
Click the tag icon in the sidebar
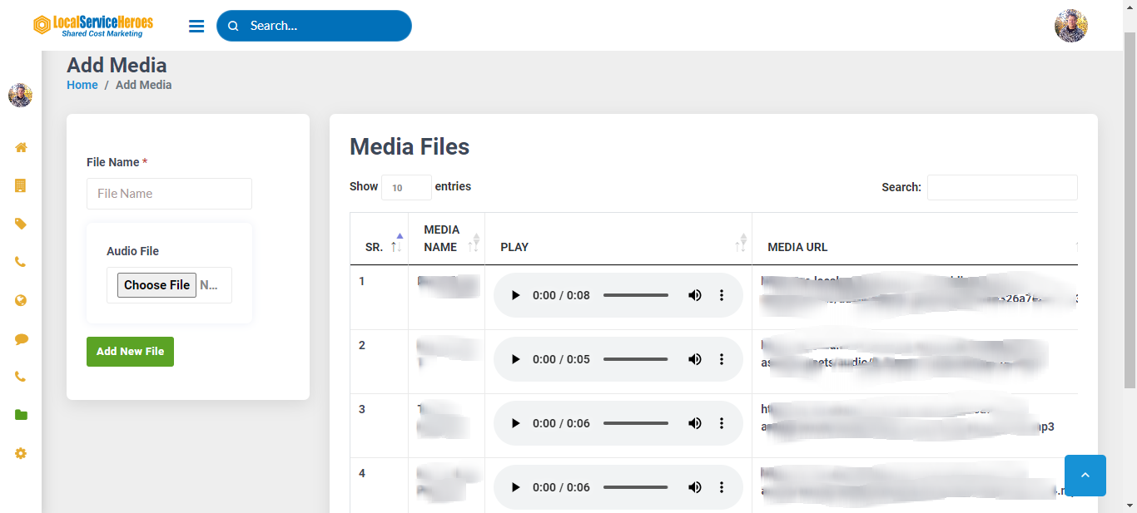click(21, 224)
